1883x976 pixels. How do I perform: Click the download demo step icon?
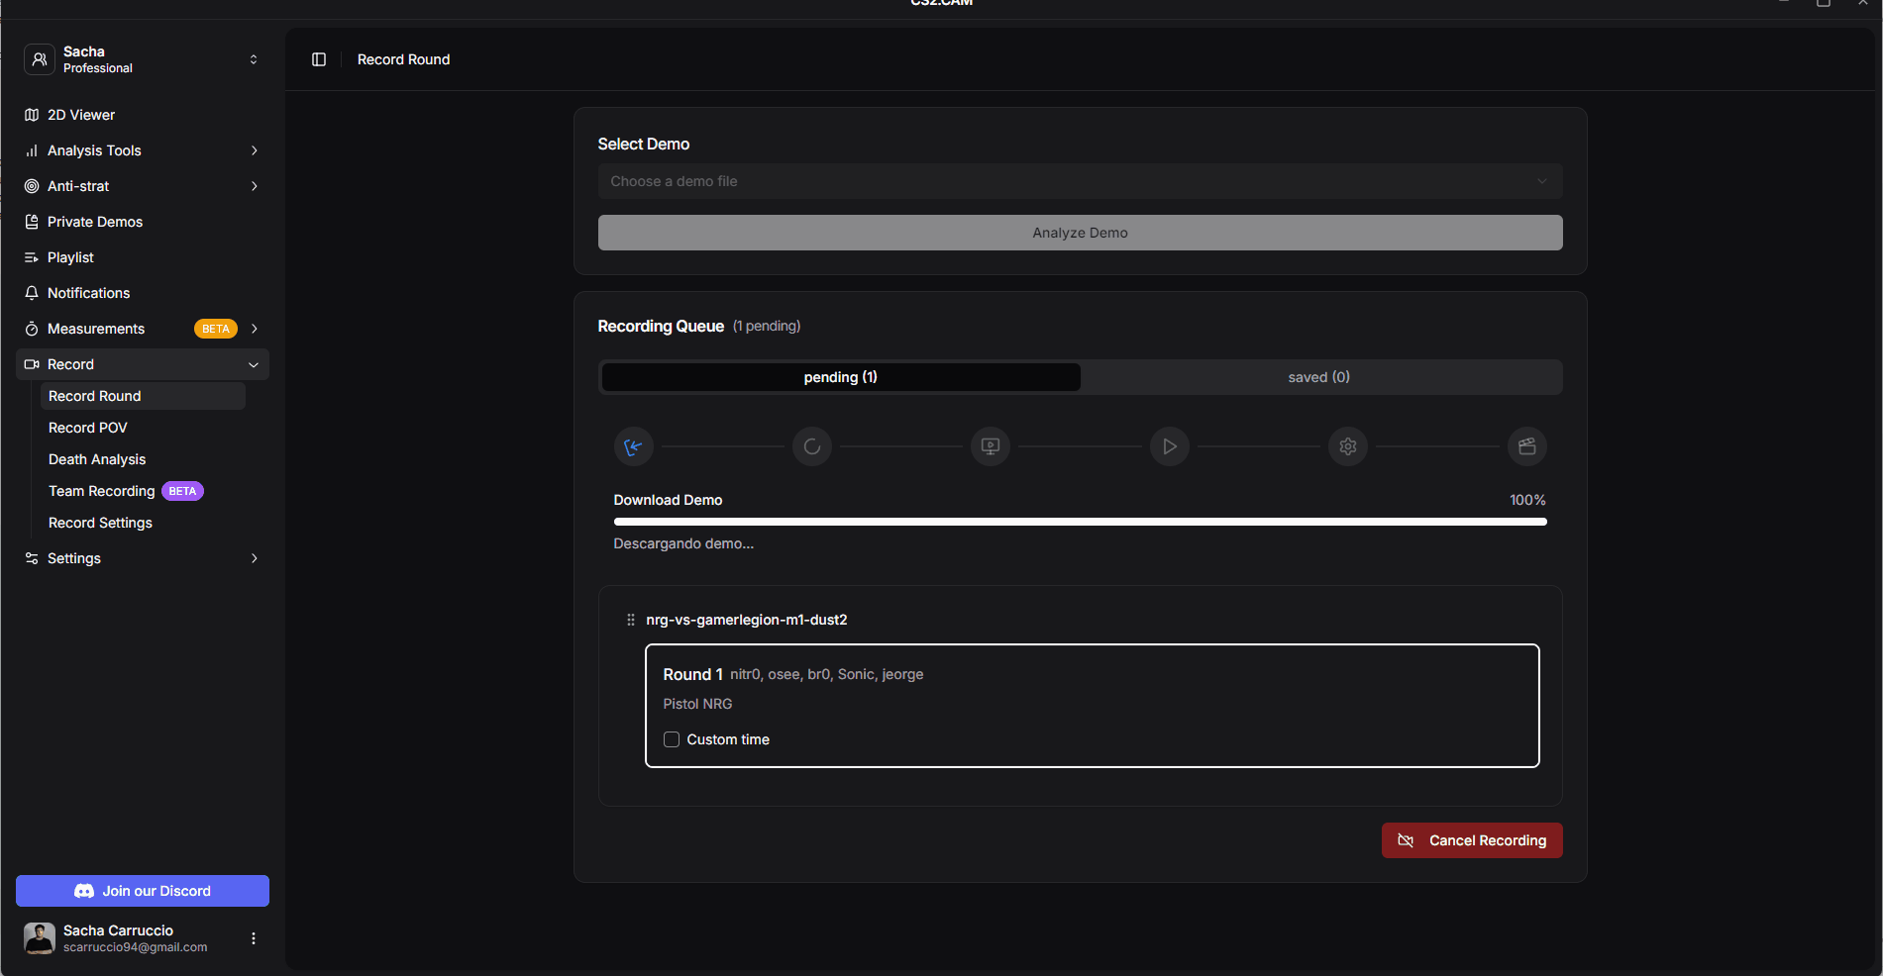click(x=633, y=446)
